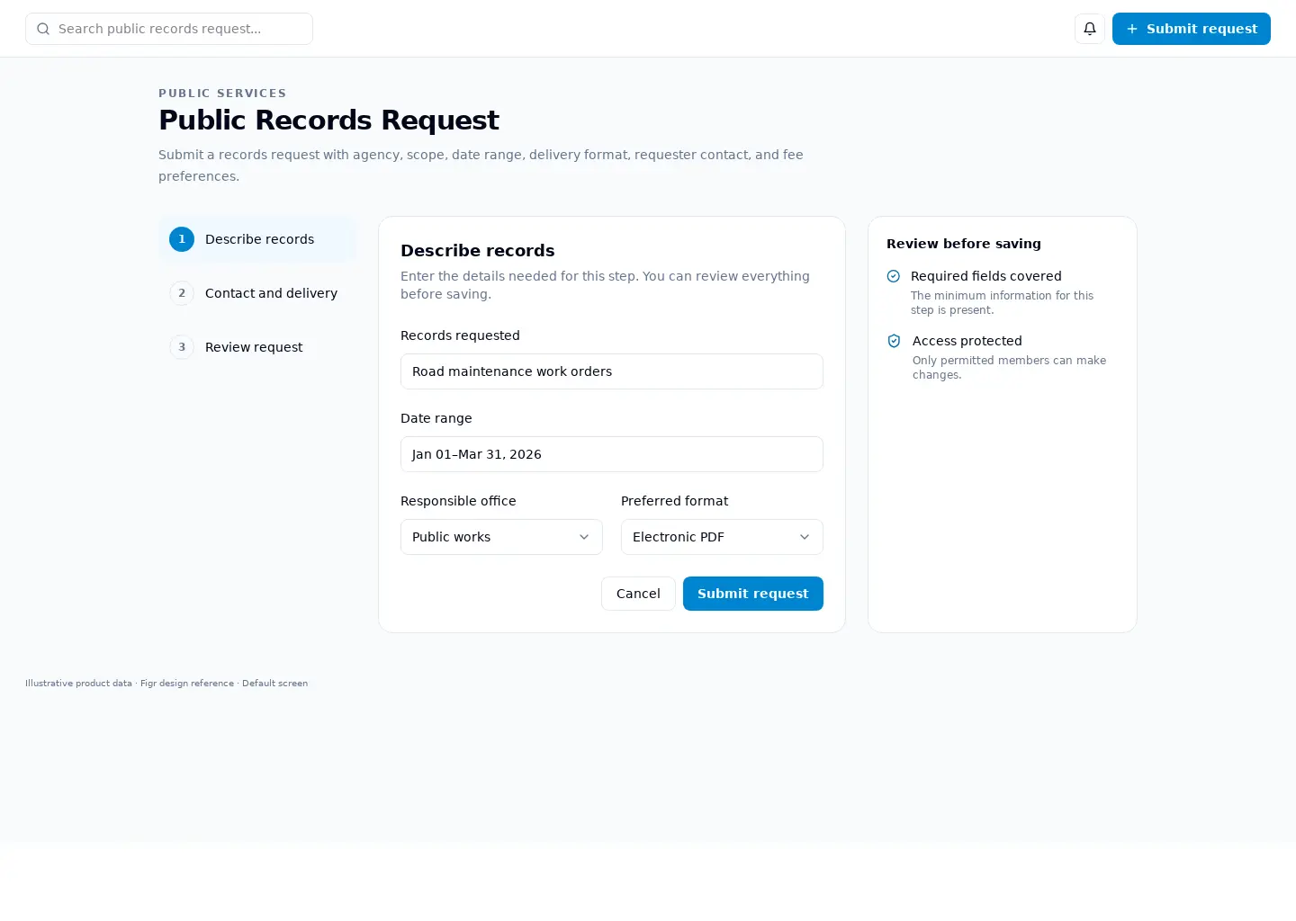Focus the search public records field
This screenshot has width=1296, height=921.
pos(169,29)
